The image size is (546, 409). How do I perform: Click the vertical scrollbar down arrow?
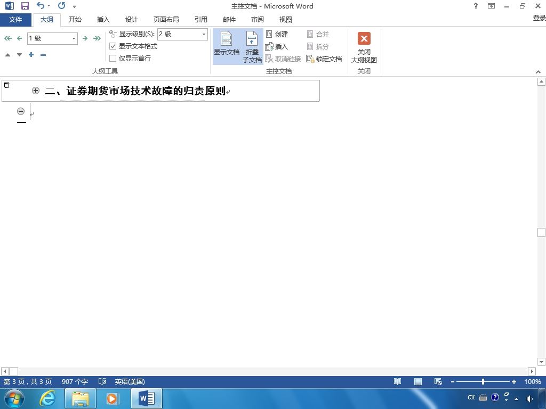541,362
